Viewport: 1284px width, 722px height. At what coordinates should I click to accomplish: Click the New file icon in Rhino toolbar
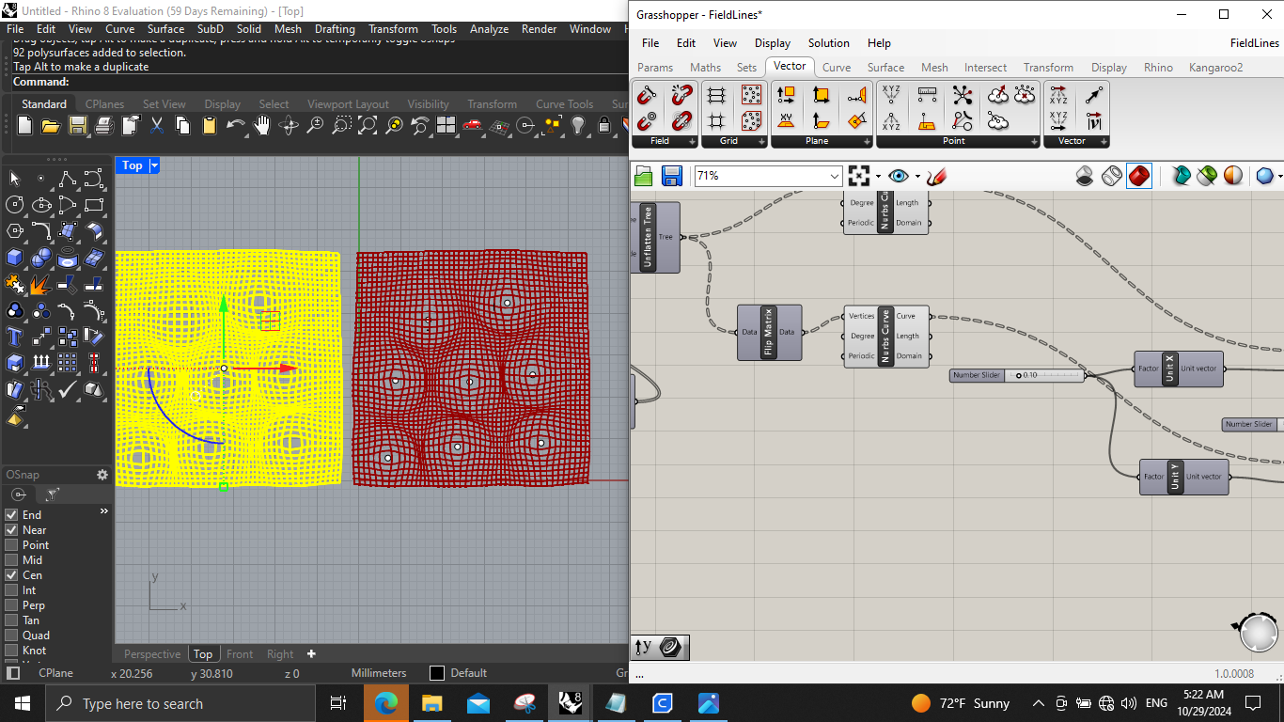[24, 125]
